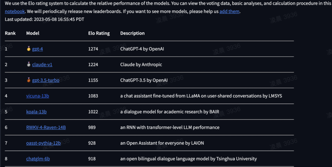Open the vicuna-13b model link
The height and width of the screenshot is (167, 332).
pos(38,96)
